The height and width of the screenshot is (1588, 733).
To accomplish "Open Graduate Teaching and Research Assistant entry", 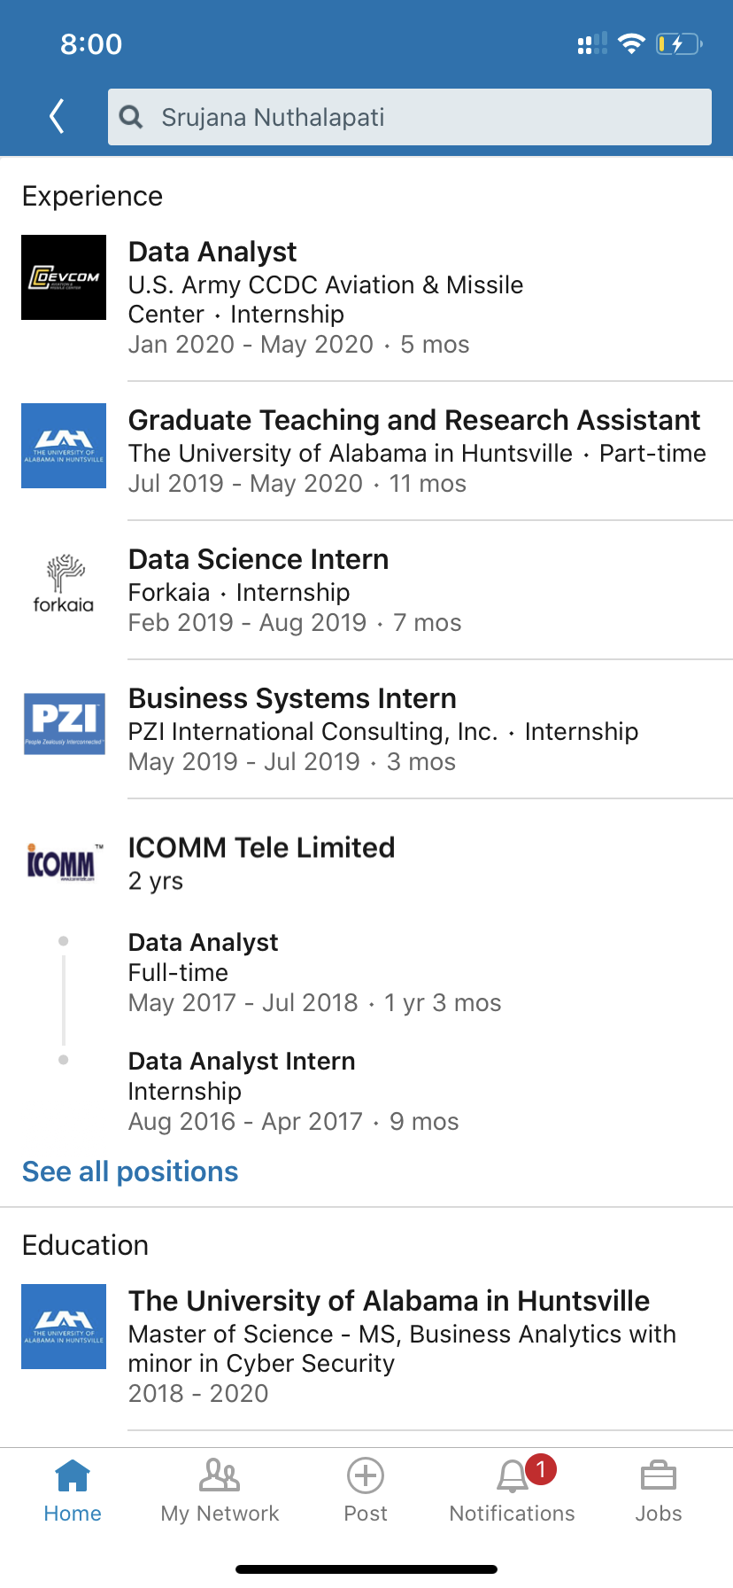I will [413, 420].
